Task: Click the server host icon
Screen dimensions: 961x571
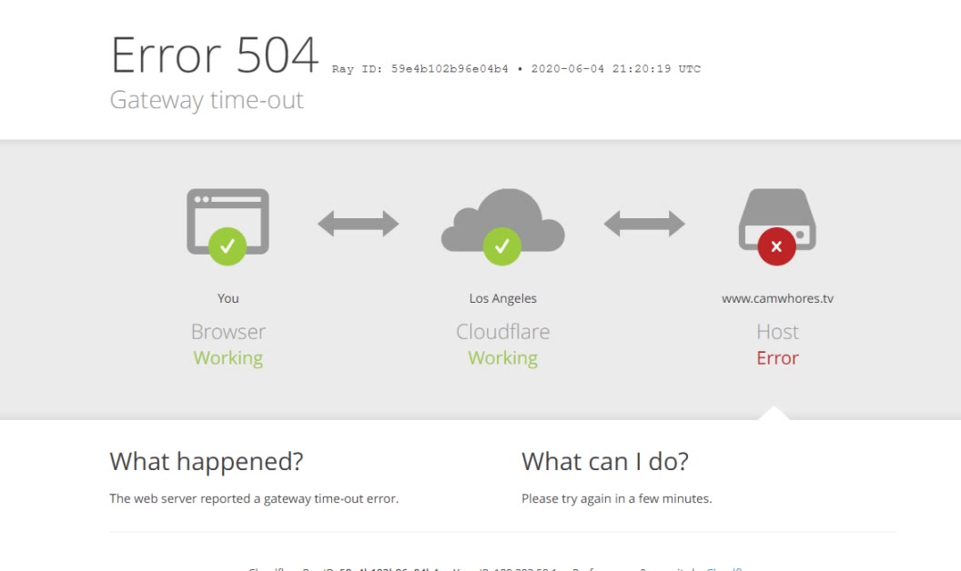Action: tap(777, 219)
